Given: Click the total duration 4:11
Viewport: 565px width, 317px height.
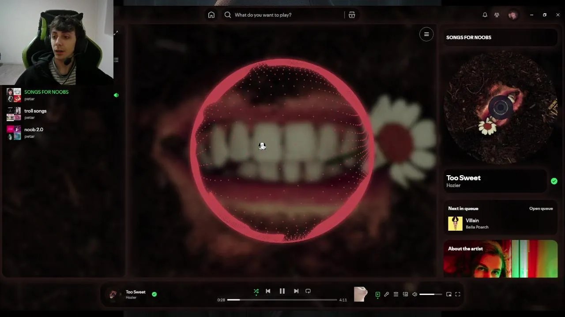Looking at the screenshot, I should [x=343, y=300].
